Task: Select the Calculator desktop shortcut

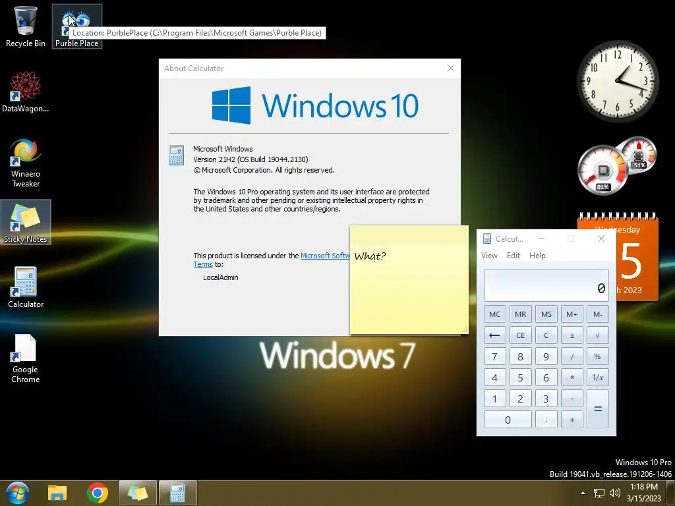Action: click(x=26, y=287)
